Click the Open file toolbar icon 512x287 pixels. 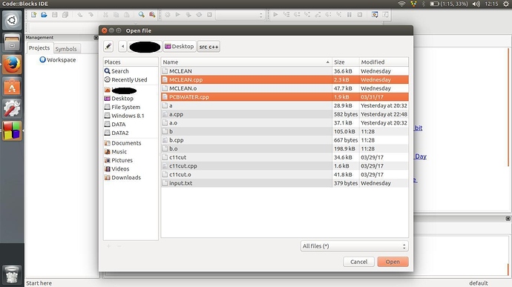(x=44, y=15)
